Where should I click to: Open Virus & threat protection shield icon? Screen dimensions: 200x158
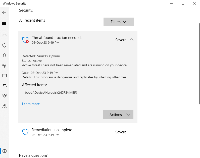coord(5,45)
